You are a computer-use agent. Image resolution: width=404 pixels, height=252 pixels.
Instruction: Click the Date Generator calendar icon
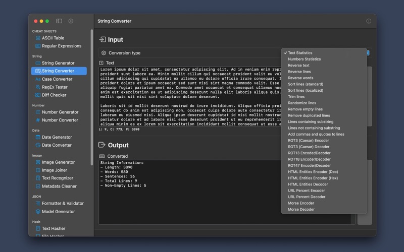click(38, 137)
